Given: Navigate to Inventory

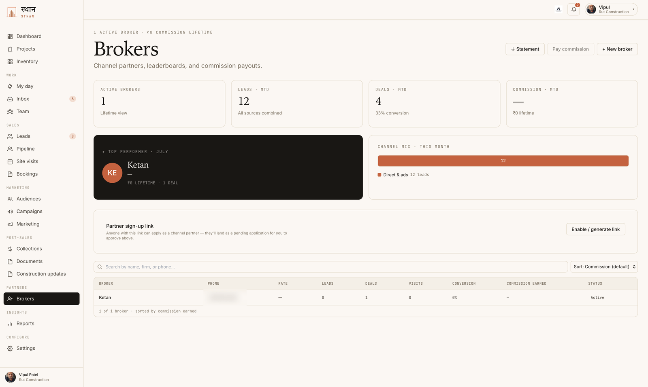Looking at the screenshot, I should point(41,61).
